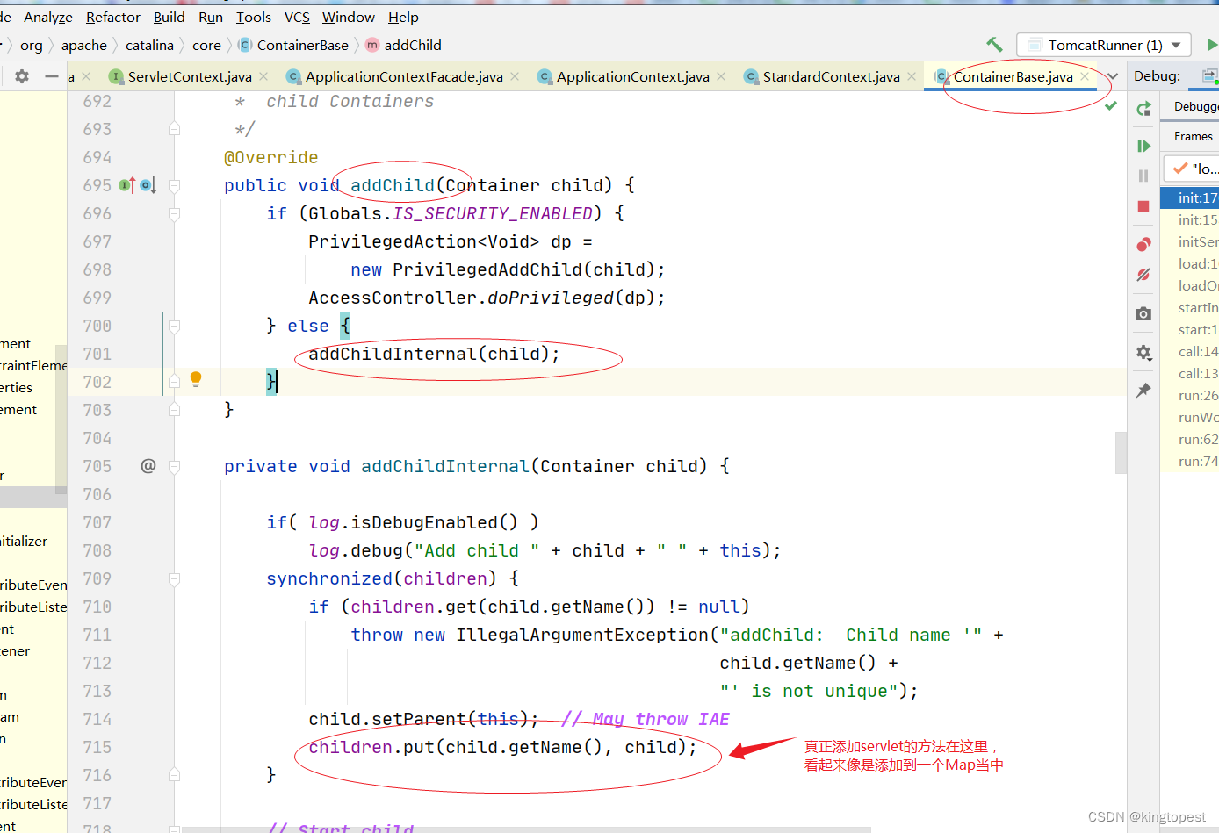The height and width of the screenshot is (833, 1219).
Task: Click the implements-method gutter icon on line 695
Action: tap(126, 185)
